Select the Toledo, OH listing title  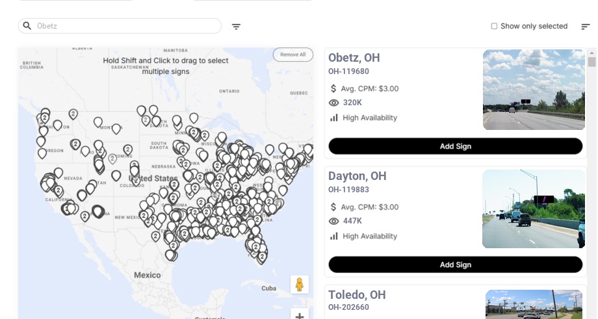(x=357, y=295)
